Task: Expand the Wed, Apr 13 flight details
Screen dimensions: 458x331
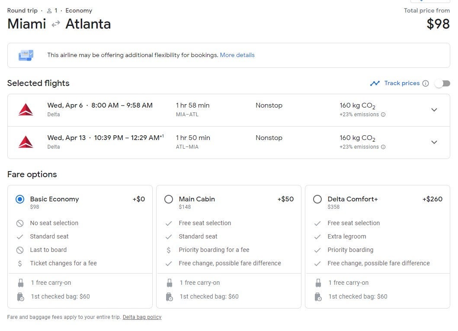Action: click(x=434, y=142)
